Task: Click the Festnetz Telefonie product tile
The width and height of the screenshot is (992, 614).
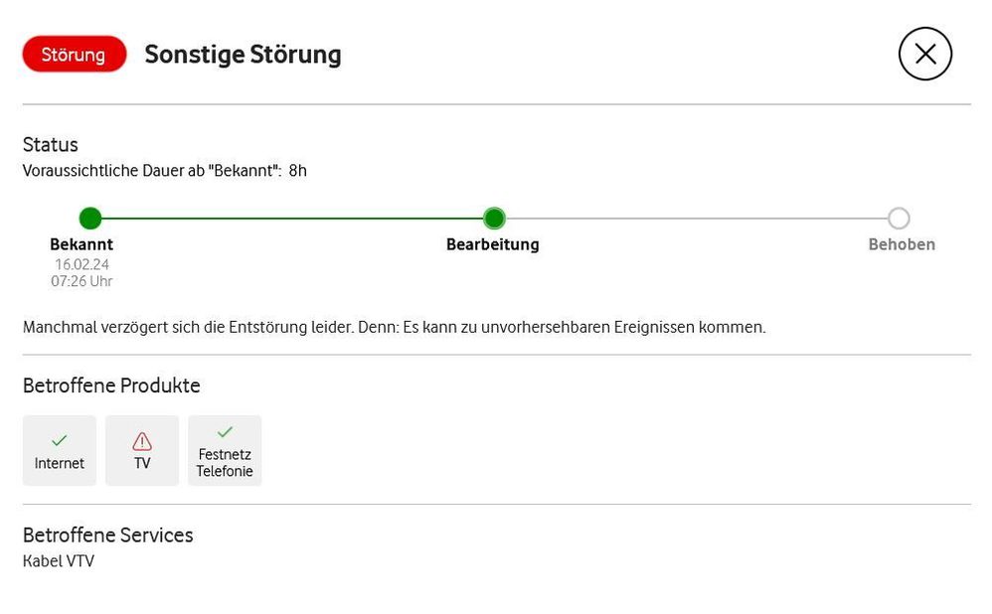Action: (225, 451)
